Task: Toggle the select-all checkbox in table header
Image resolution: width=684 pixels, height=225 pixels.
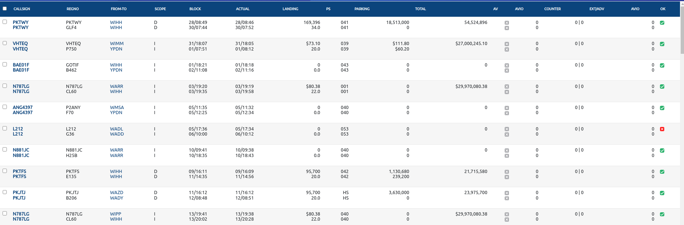Action: tap(5, 9)
